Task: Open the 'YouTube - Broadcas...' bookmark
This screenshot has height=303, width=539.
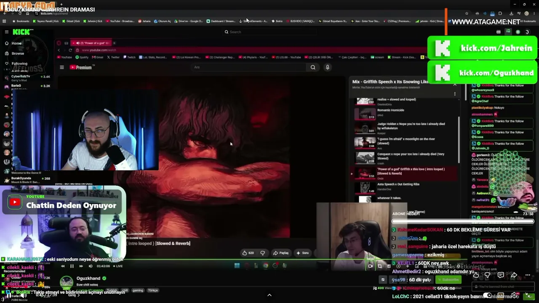Action: (120, 21)
